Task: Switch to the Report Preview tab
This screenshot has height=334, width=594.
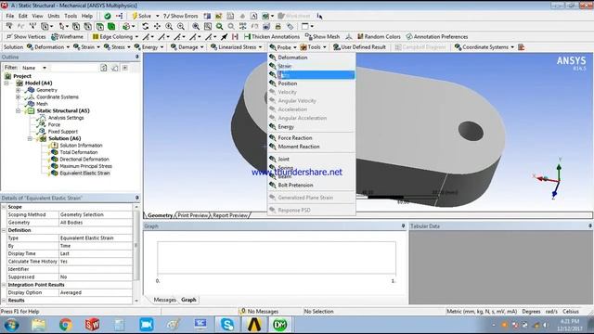Action: (229, 215)
